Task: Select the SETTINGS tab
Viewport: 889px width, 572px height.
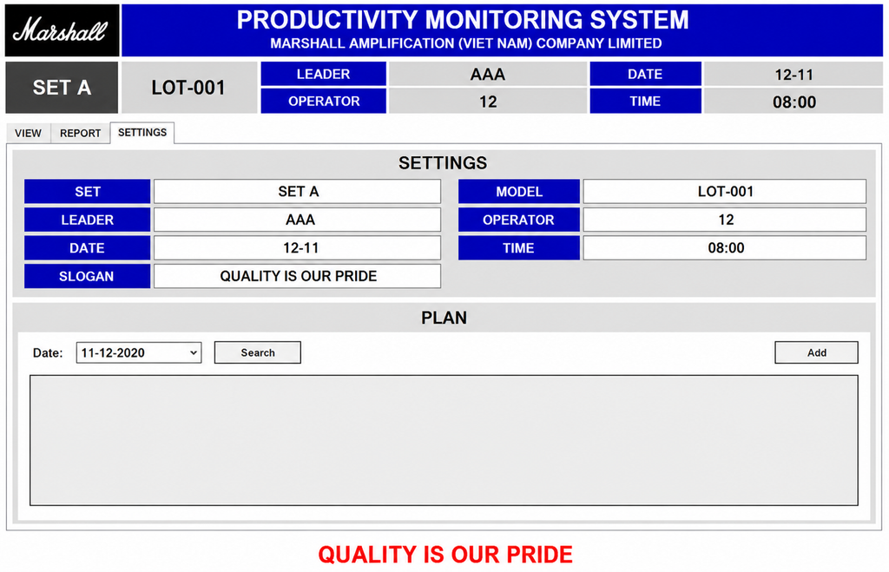Action: 142,133
